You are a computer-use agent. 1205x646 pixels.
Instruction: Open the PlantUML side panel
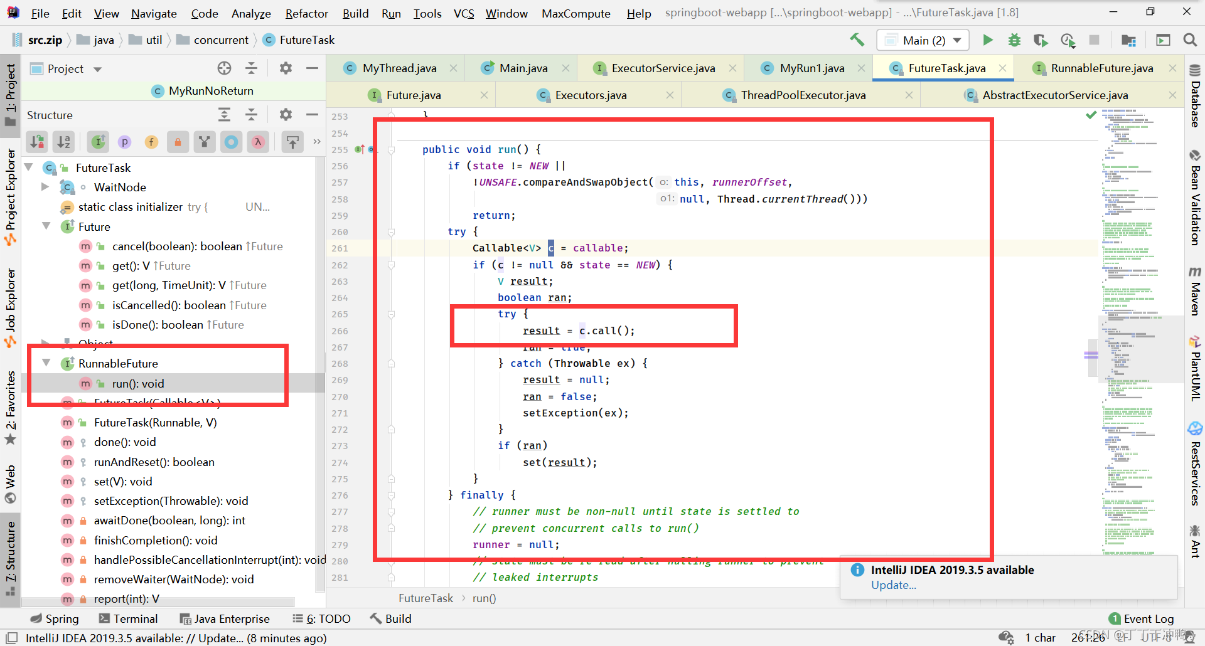(x=1194, y=369)
